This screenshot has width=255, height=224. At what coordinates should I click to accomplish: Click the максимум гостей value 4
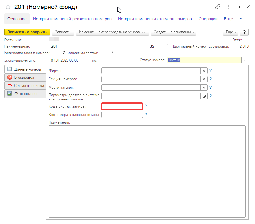(x=112, y=53)
